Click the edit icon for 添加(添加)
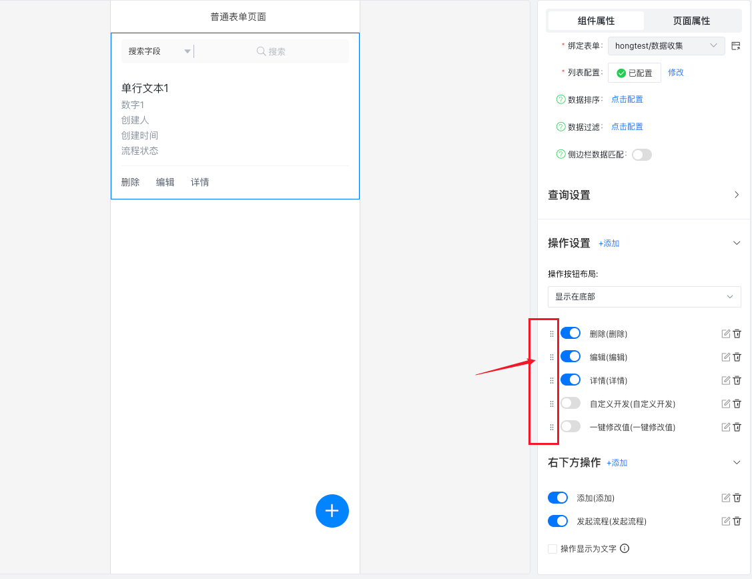The height and width of the screenshot is (579, 752). pyautogui.click(x=726, y=498)
